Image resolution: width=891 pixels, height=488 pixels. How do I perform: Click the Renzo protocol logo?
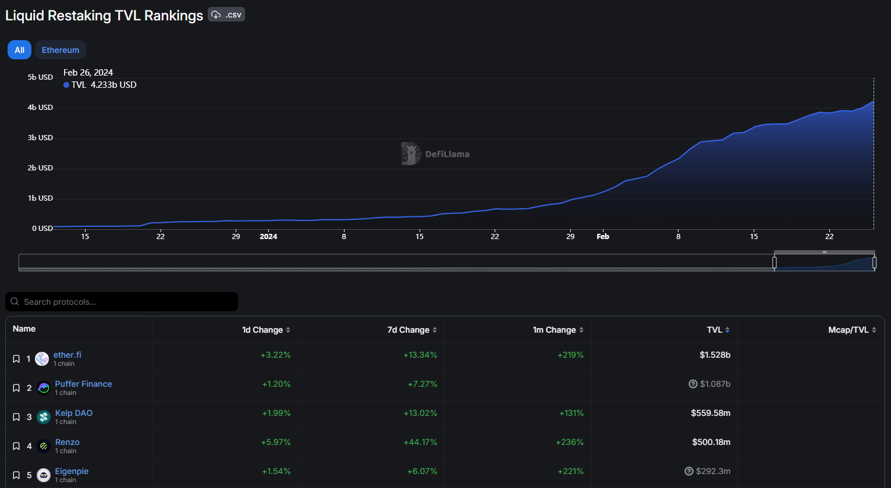[43, 446]
